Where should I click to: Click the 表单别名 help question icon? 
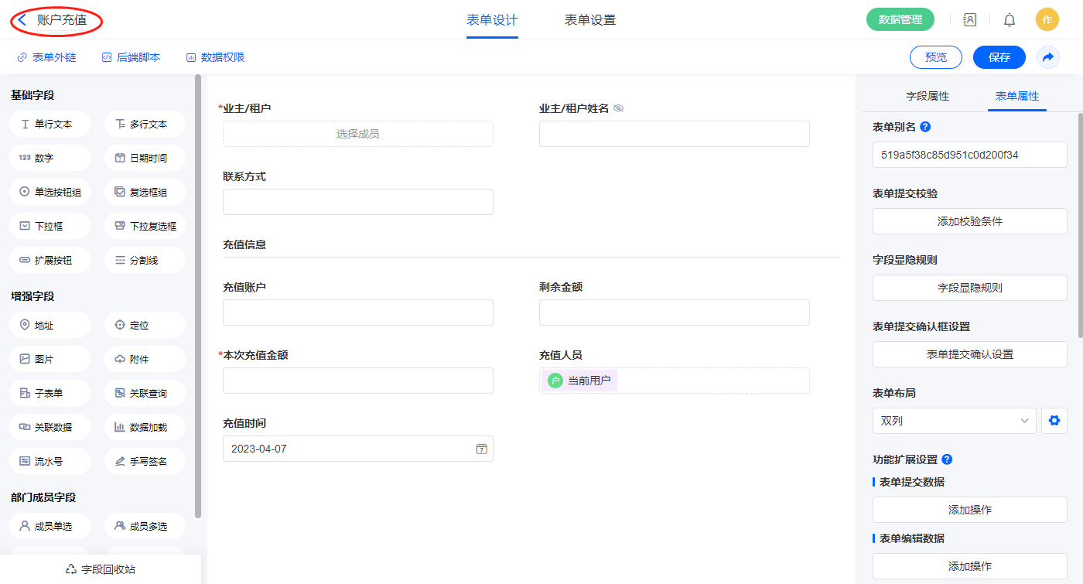click(925, 127)
